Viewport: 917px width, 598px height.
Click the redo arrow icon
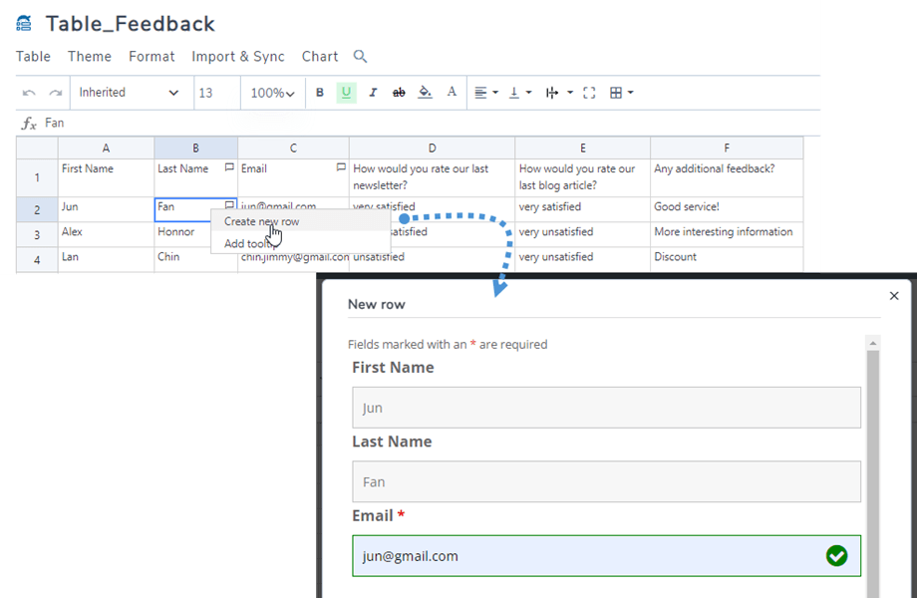click(56, 93)
